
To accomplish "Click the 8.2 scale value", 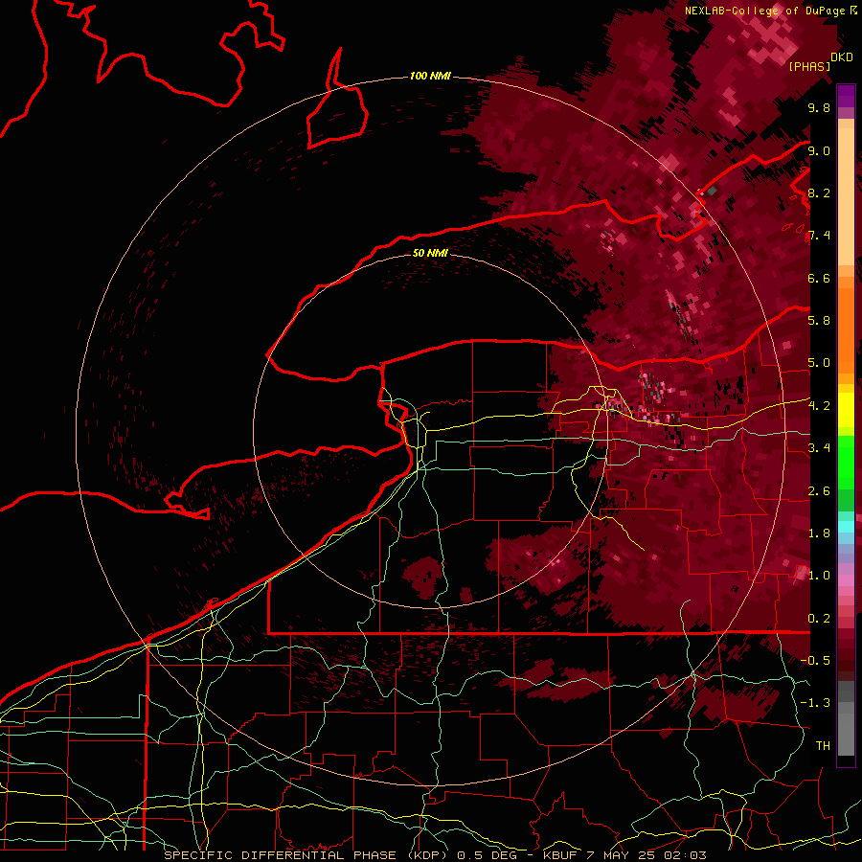I will [x=819, y=193].
